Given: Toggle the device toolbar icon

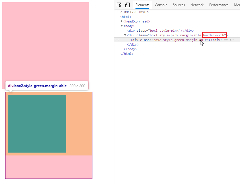Looking at the screenshot, I should click(127, 5).
